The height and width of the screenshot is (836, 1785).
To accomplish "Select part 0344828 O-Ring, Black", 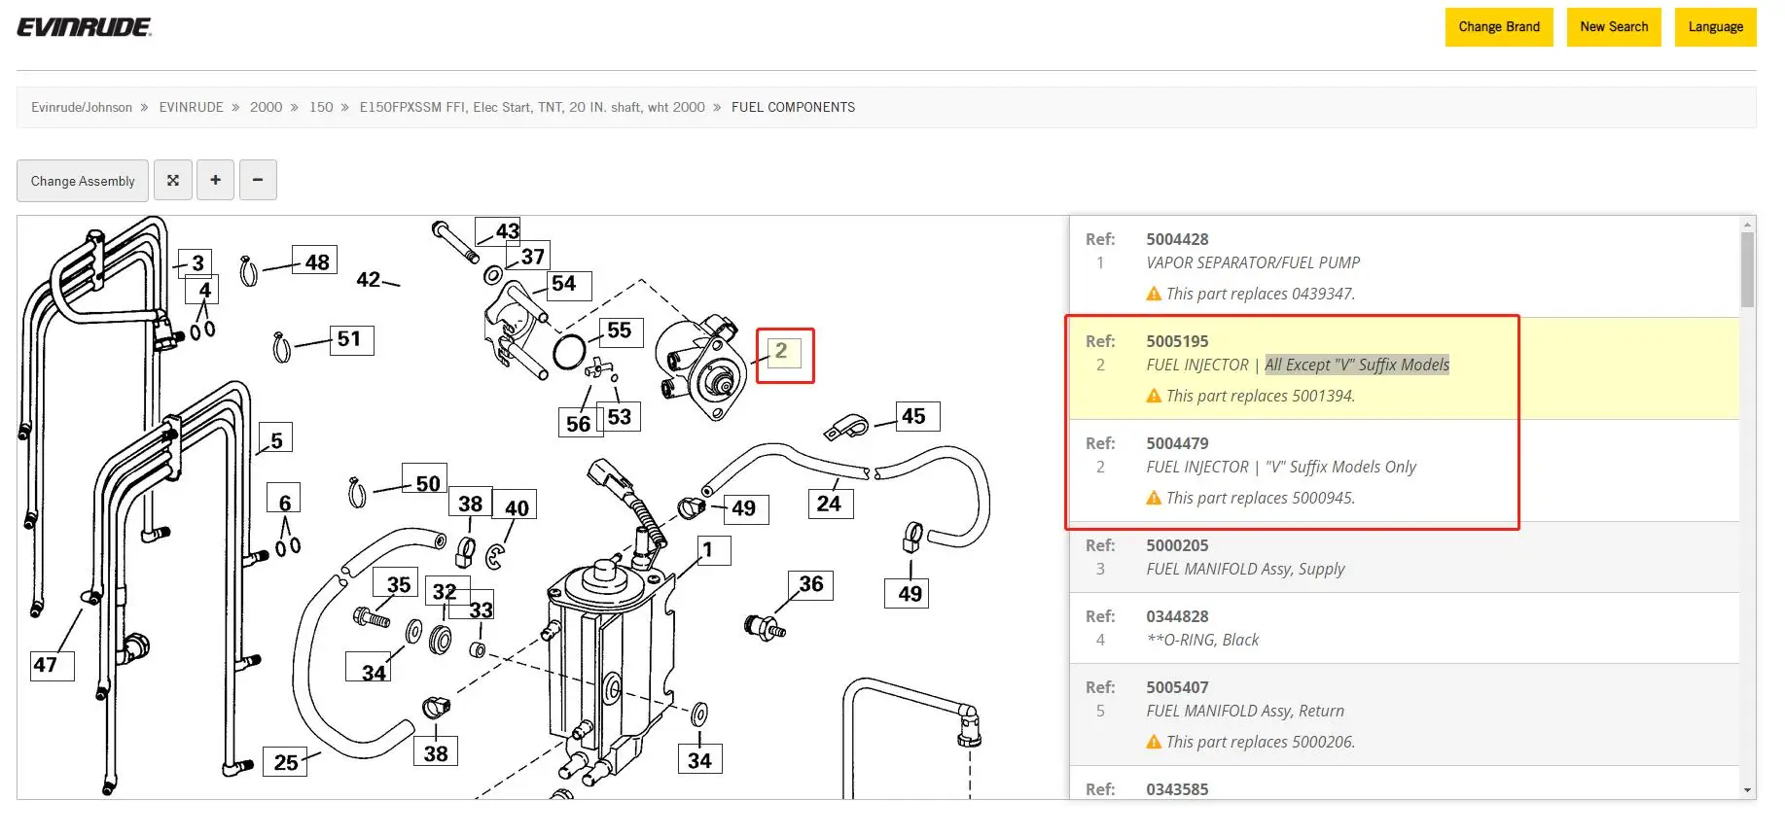I will (1405, 628).
